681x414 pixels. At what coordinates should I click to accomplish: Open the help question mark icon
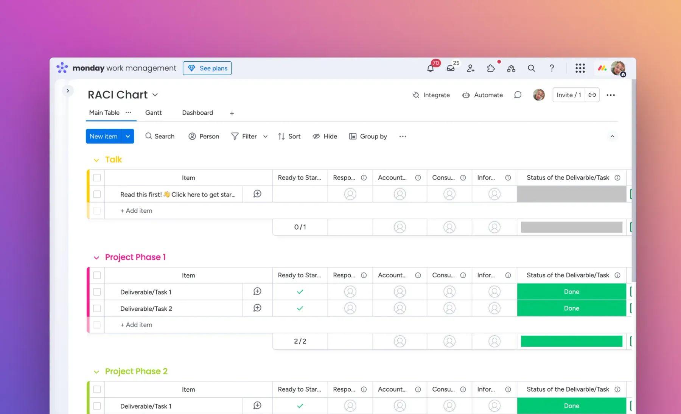[552, 68]
